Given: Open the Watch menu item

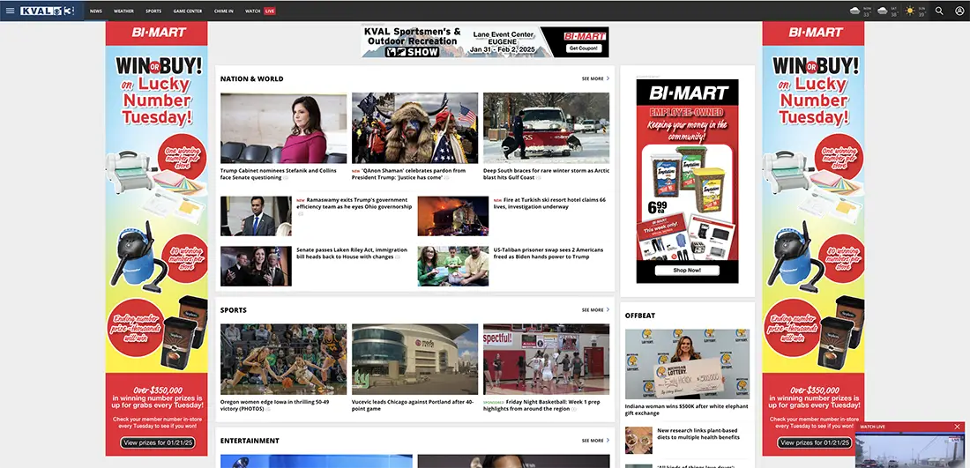Looking at the screenshot, I should coord(252,11).
